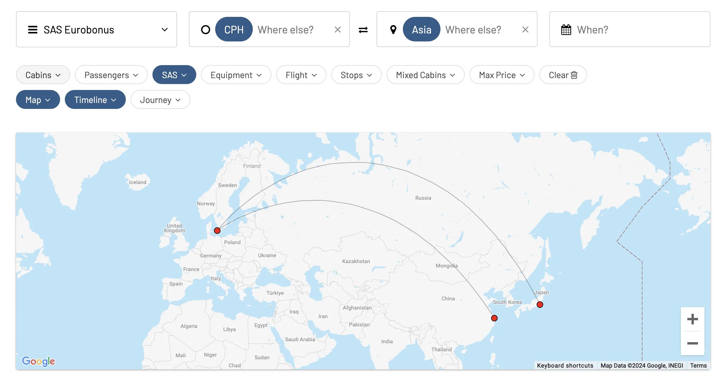Expand the Mixed Cabins filter
Screen dimensions: 727x383
pos(425,75)
